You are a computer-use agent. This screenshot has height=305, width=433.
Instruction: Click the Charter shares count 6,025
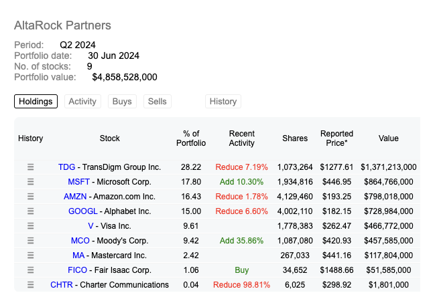click(x=295, y=285)
